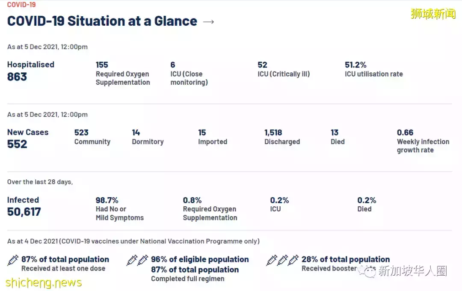Open the COVID-19 Situation at a Glance heading

pos(102,21)
